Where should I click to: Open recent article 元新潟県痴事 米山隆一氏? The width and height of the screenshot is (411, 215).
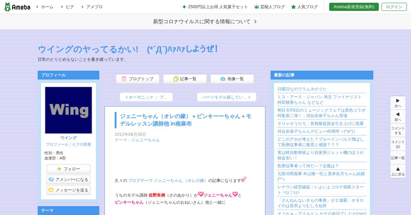321,176
